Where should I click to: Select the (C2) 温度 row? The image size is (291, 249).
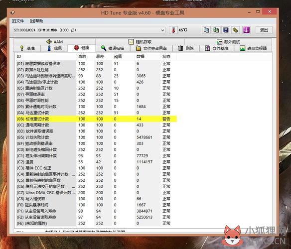(96, 162)
